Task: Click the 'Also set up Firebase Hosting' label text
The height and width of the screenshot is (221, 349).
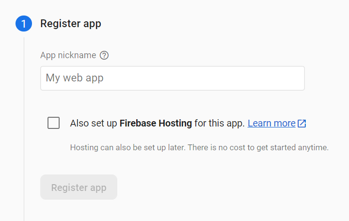Action: coord(158,123)
